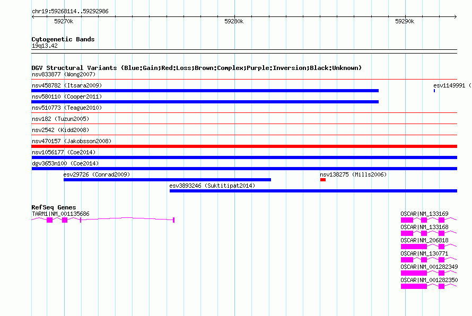
Task: Select the TARM1 gene model glyph
Action: pos(103,220)
